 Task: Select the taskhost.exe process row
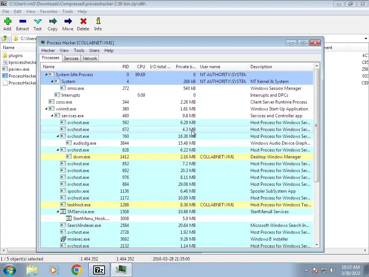coord(177,205)
